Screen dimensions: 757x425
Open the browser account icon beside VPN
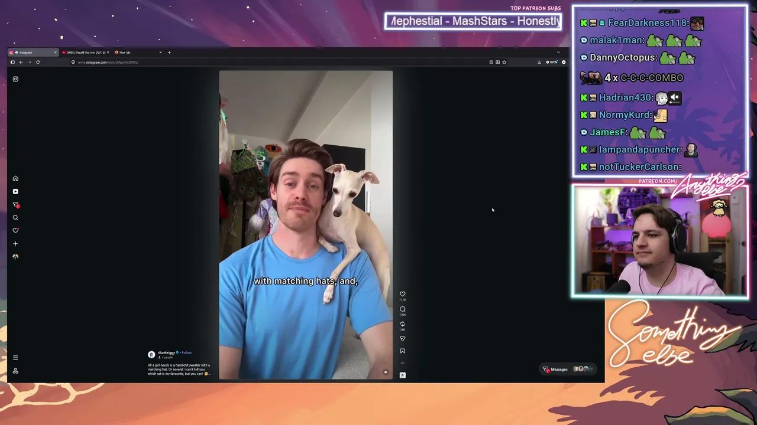tap(564, 62)
